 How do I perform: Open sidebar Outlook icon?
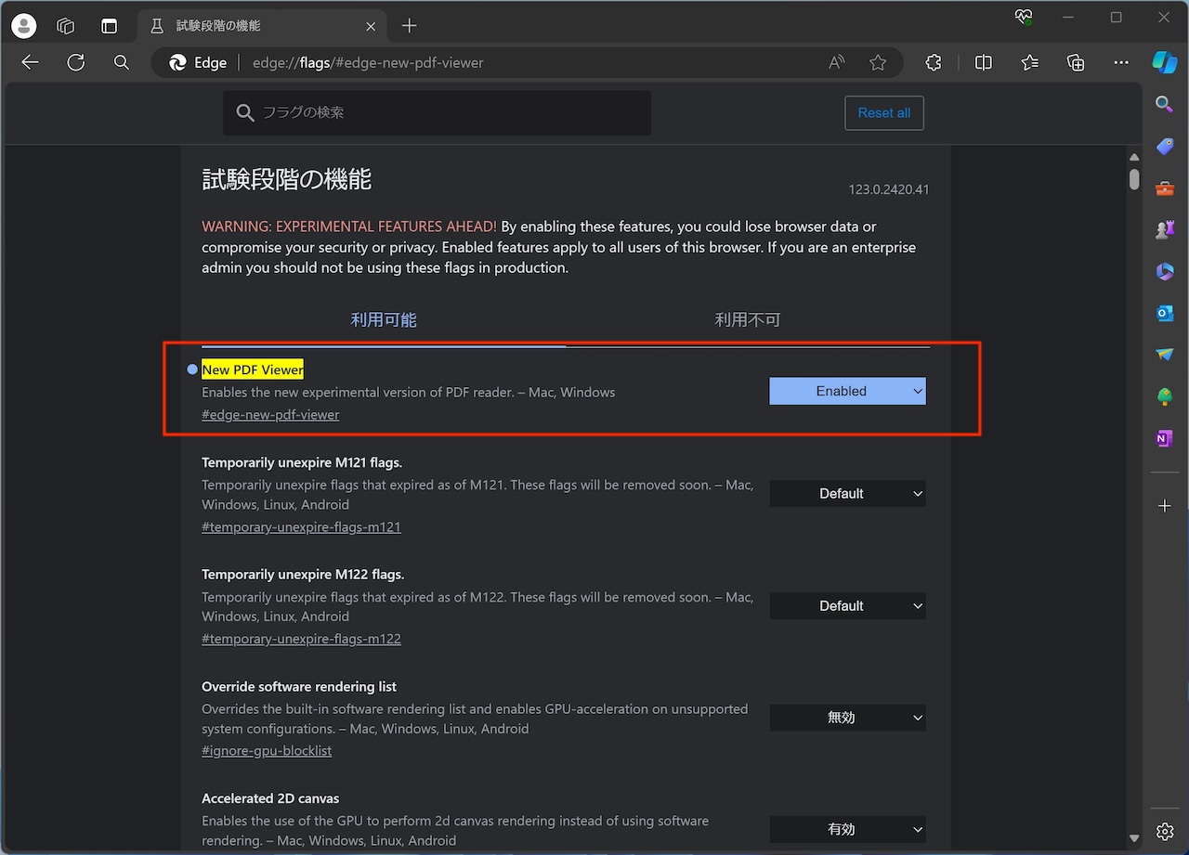coord(1165,313)
